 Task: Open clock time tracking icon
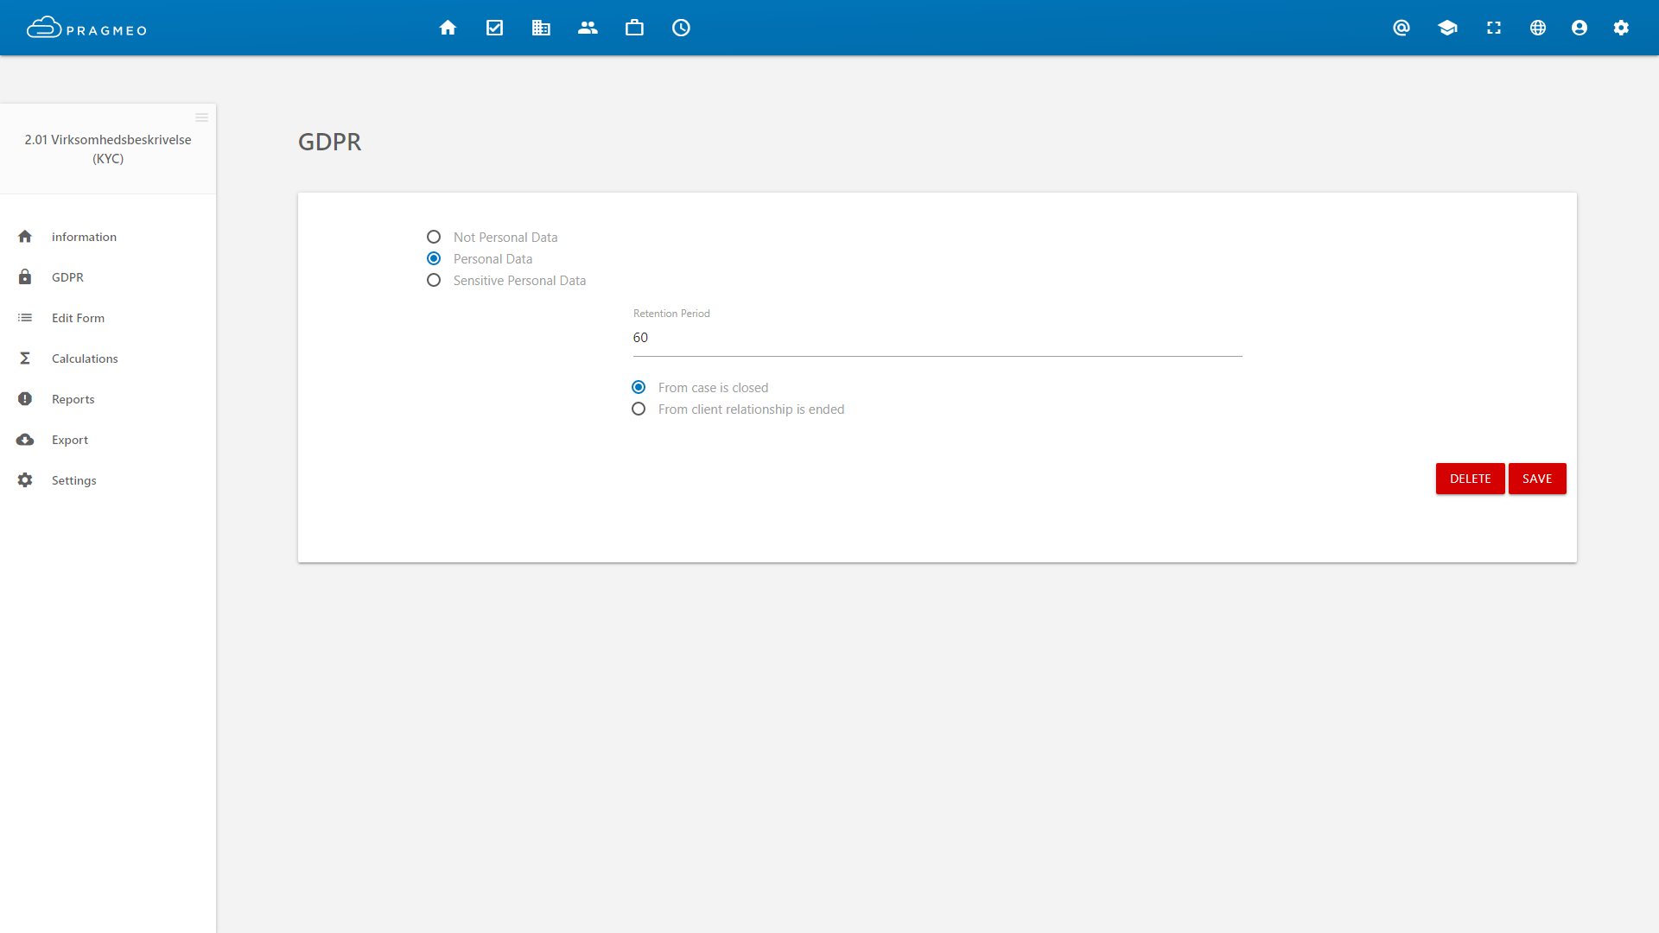pyautogui.click(x=681, y=28)
